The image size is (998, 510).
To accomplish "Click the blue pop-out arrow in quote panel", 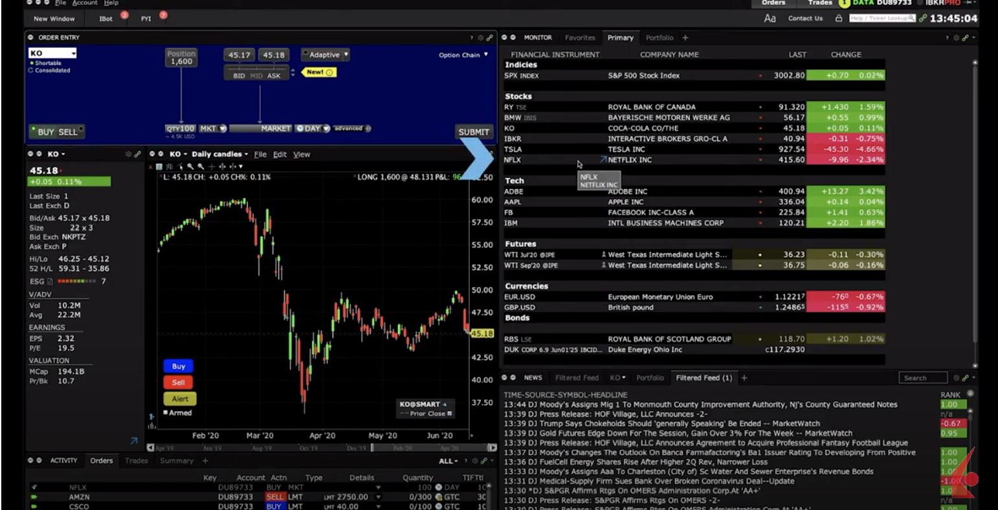I will click(133, 441).
